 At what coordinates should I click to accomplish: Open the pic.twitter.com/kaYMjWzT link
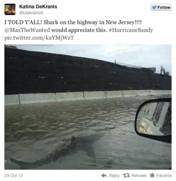pyautogui.click(x=39, y=38)
